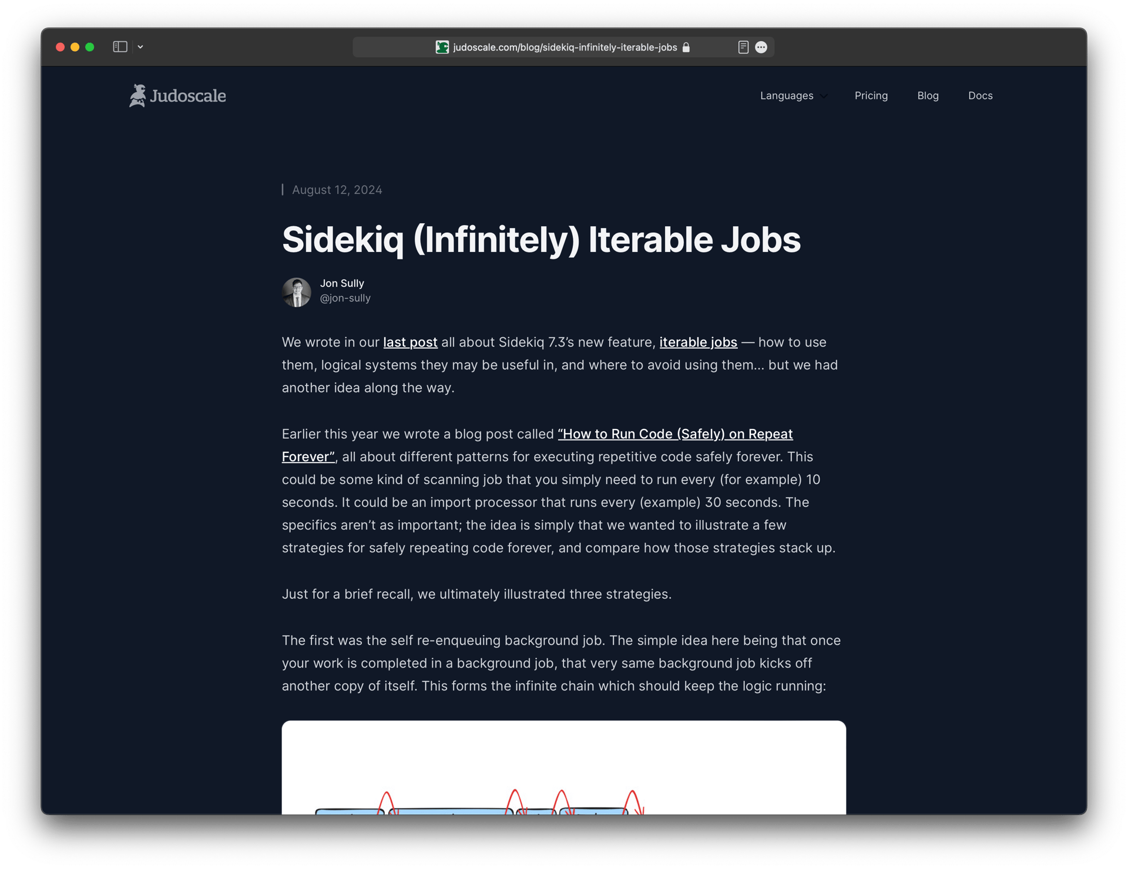Open 'How to Run Code (Safely) on Repeat' link
The width and height of the screenshot is (1128, 869).
click(674, 434)
